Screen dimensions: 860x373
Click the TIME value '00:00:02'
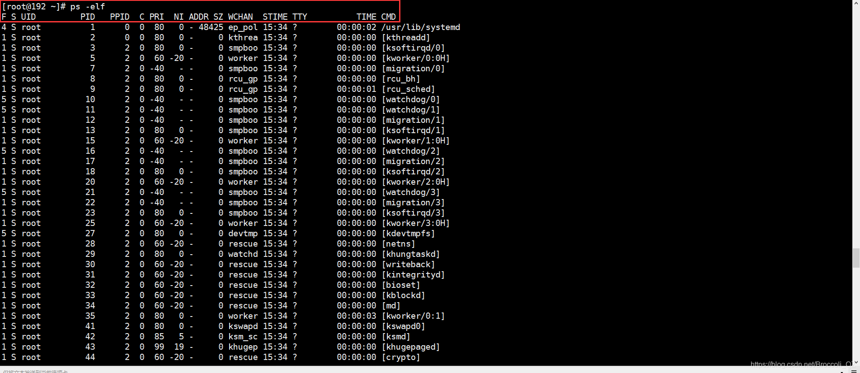(x=356, y=27)
